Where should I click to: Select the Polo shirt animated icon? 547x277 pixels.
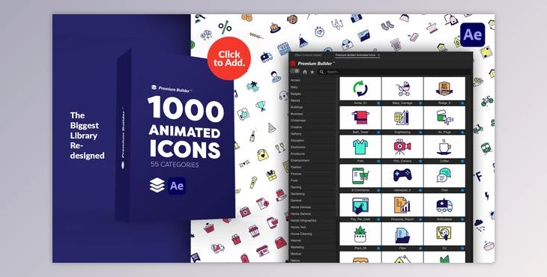tap(360, 147)
